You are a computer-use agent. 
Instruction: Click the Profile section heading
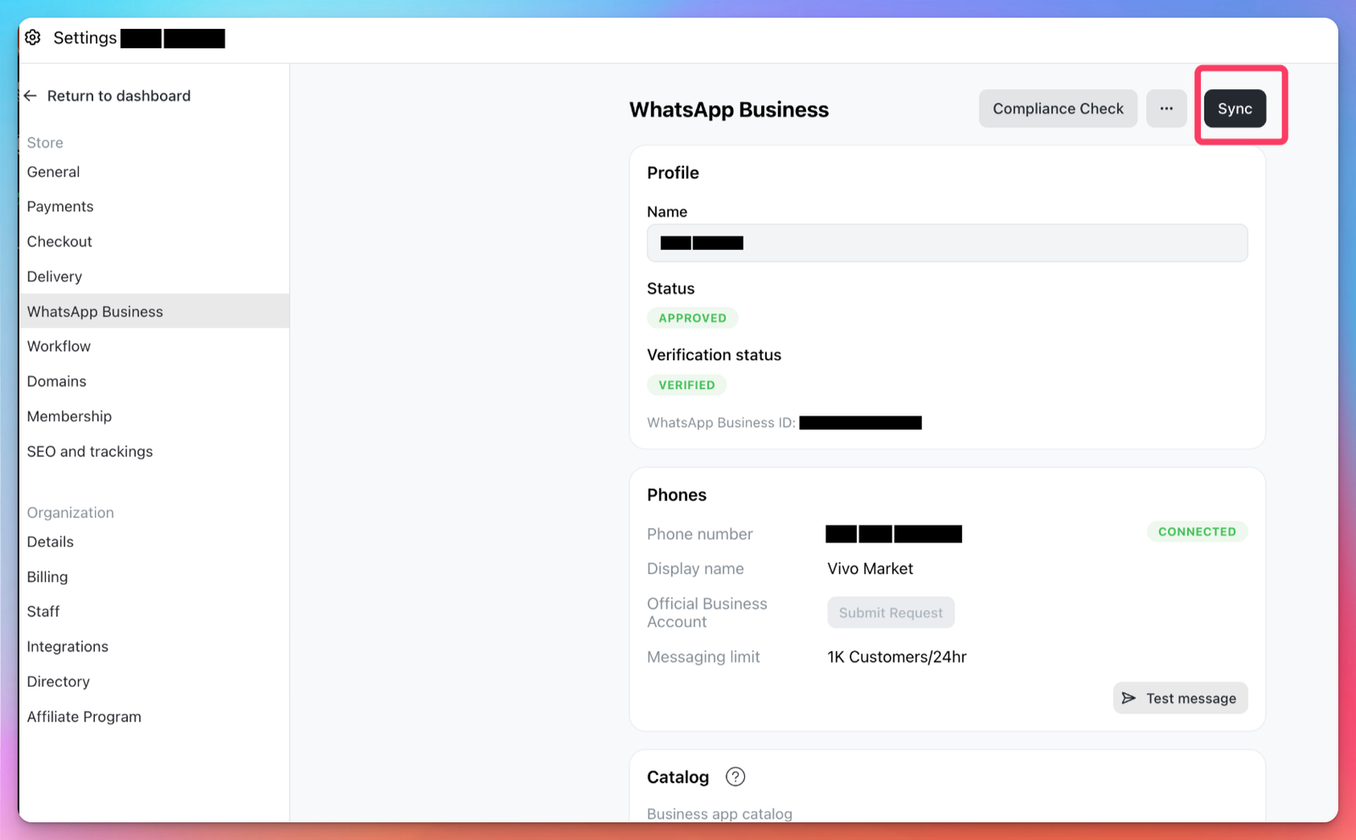click(x=673, y=173)
